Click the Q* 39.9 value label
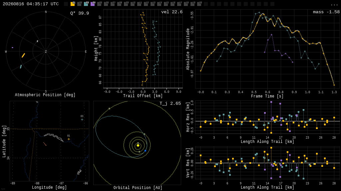Screen dimensions: 341x191 [x=80, y=13]
